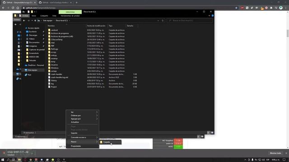This screenshot has height=162, width=289.
Task: Reload the page in Chrome
Action: click(x=13, y=8)
